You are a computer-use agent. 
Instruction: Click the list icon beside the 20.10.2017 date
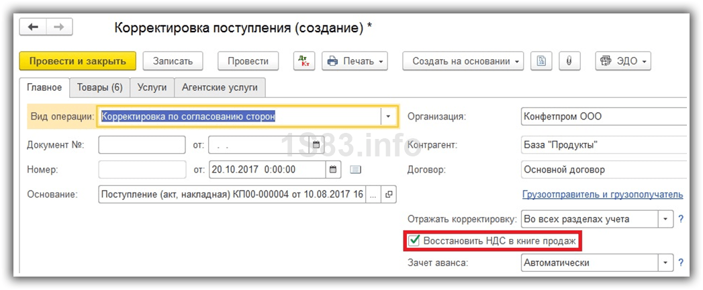pyautogui.click(x=355, y=169)
